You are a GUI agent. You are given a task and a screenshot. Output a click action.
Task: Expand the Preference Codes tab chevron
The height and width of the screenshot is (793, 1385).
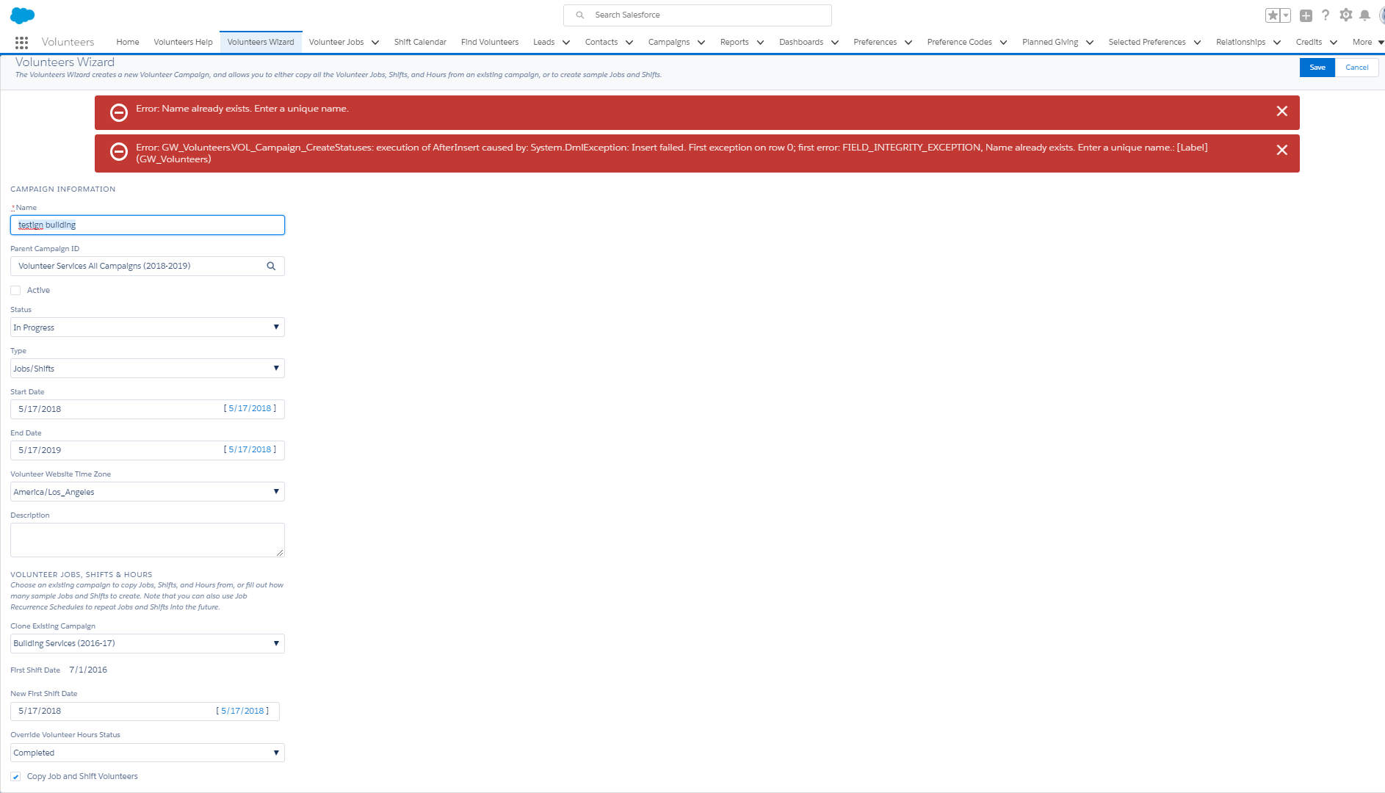coord(1004,43)
